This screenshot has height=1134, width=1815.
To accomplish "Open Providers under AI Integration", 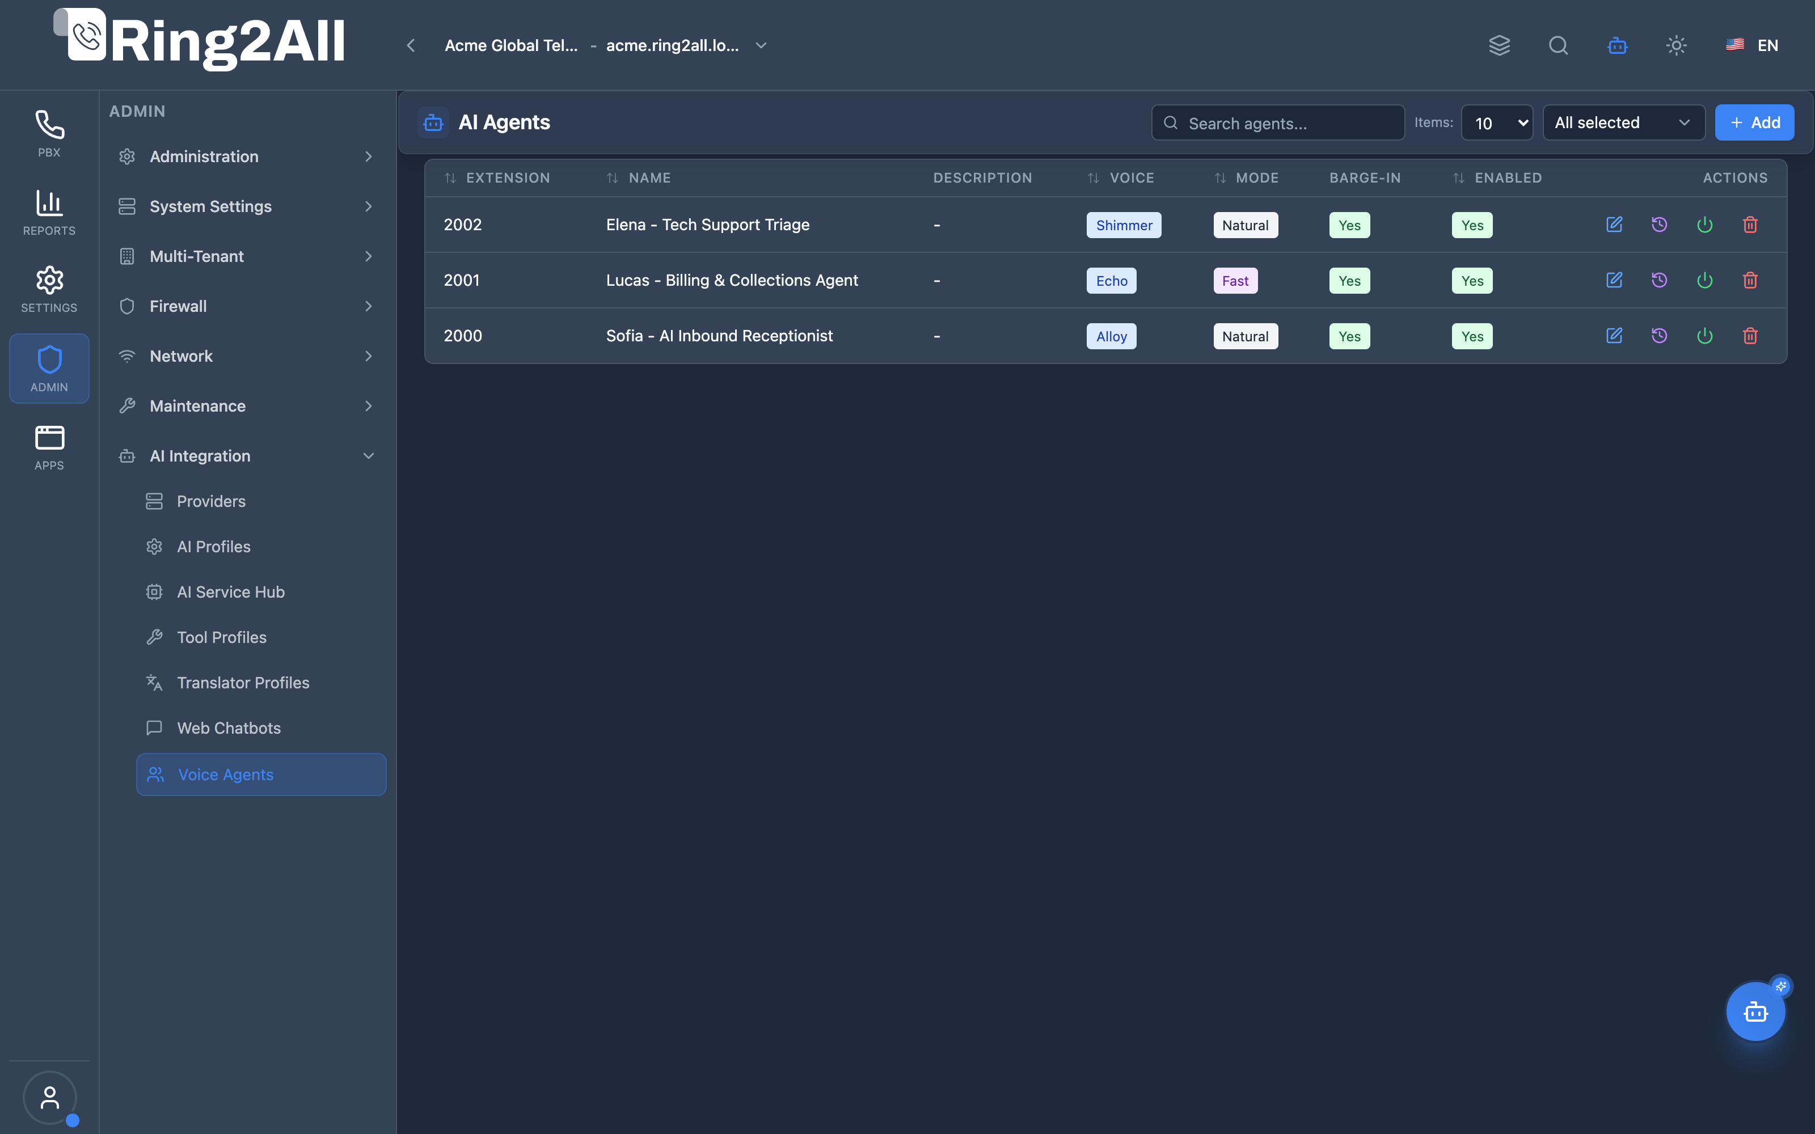I will 261,501.
